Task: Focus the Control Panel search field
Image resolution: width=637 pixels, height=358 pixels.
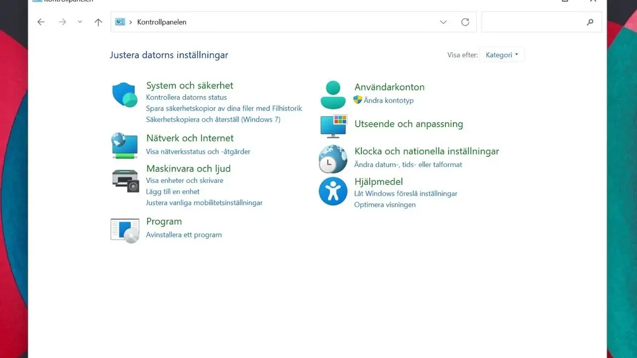Action: click(x=541, y=22)
